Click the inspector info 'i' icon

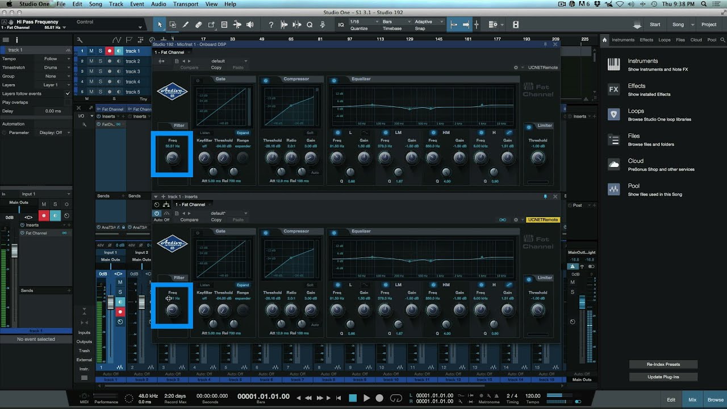pyautogui.click(x=16, y=40)
